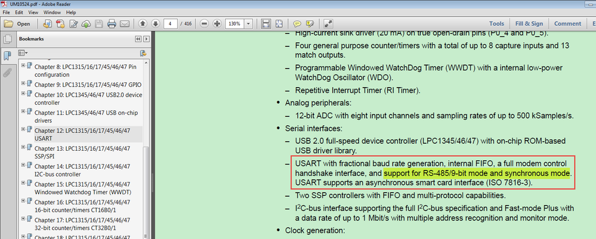Expand the Chapter 12 USART bookmark

23,129
